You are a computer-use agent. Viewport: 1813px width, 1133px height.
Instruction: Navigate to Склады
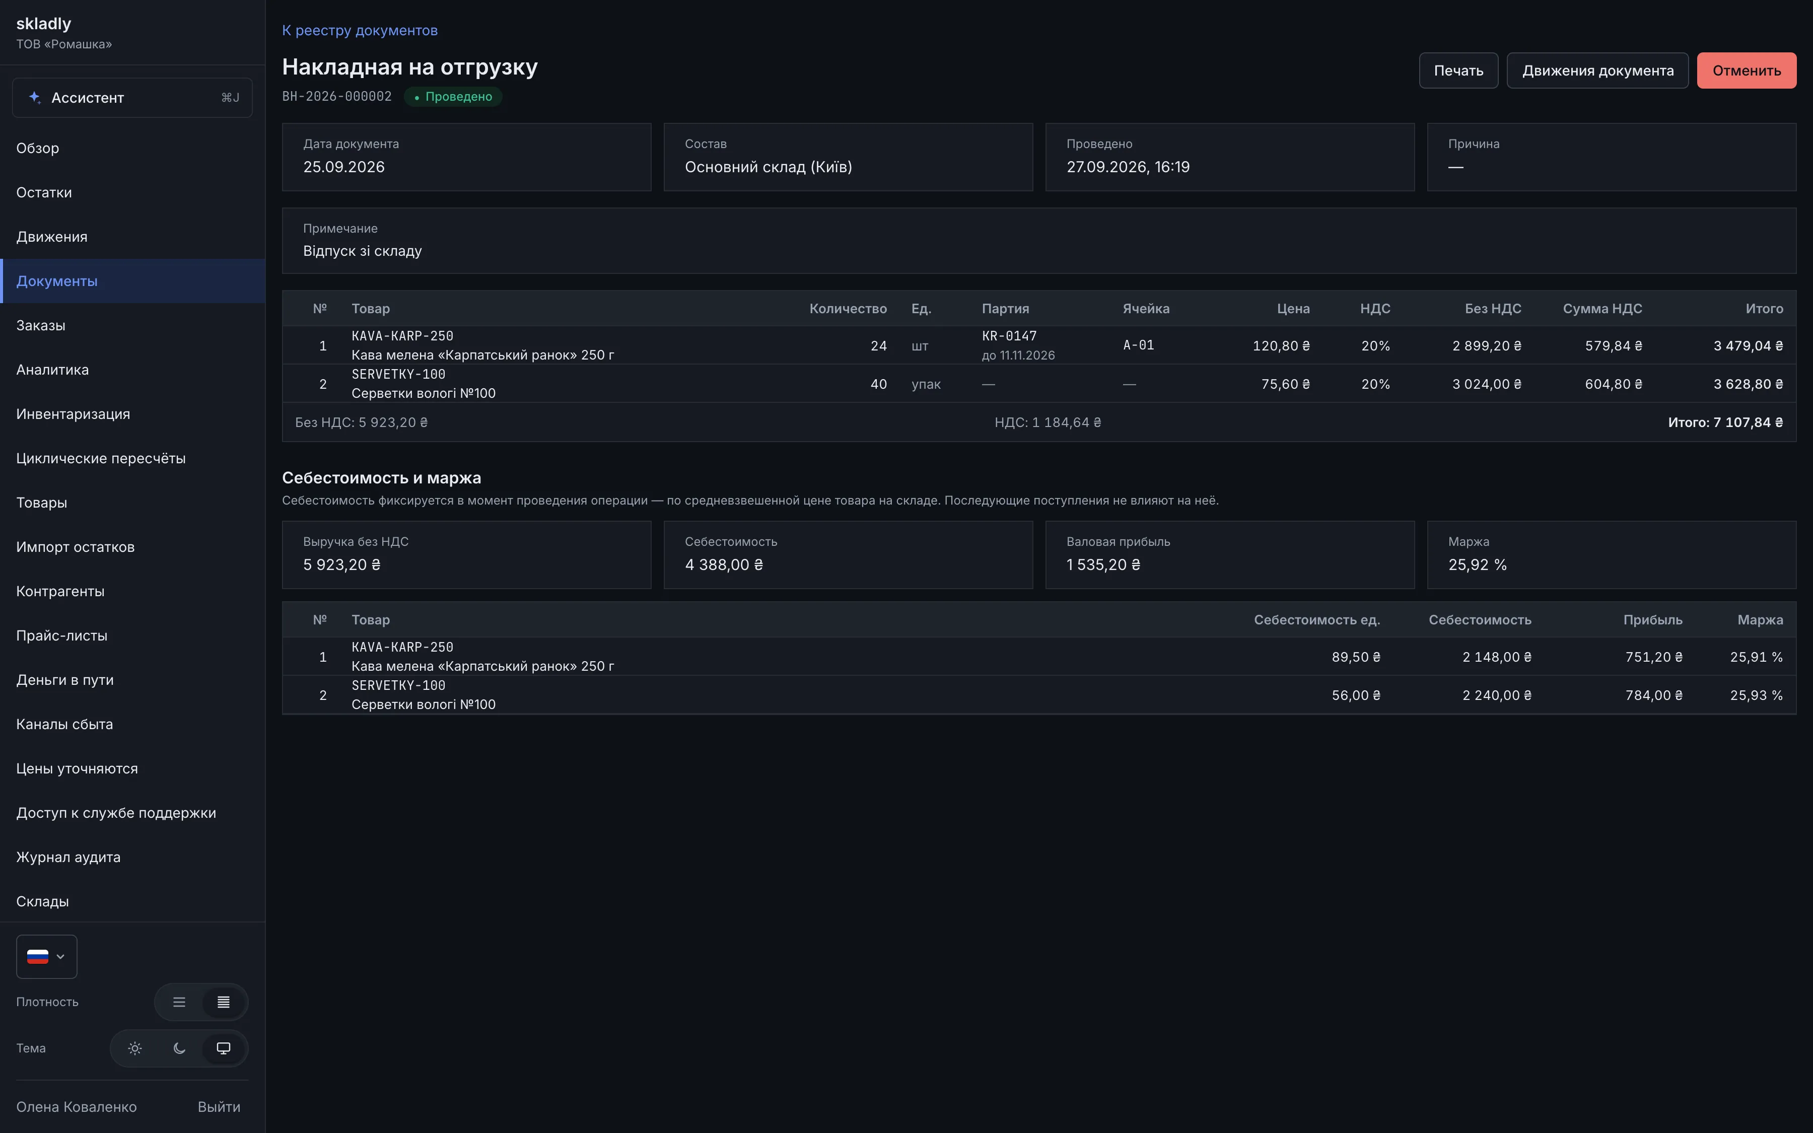pos(132,901)
